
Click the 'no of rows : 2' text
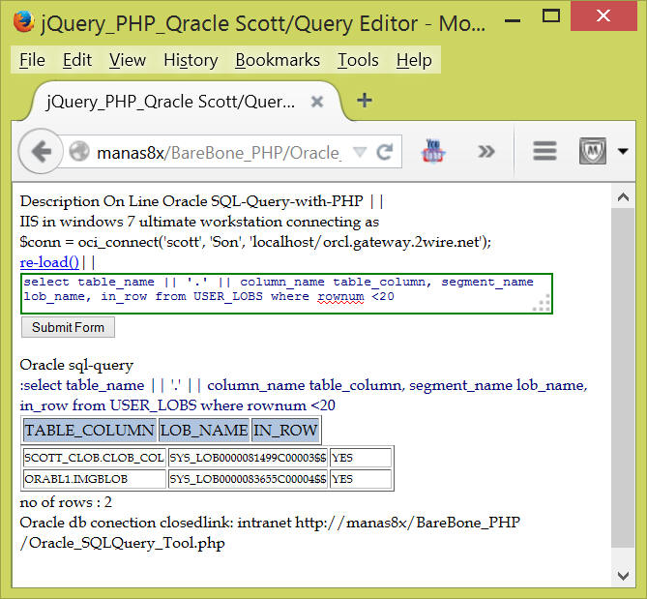[66, 502]
